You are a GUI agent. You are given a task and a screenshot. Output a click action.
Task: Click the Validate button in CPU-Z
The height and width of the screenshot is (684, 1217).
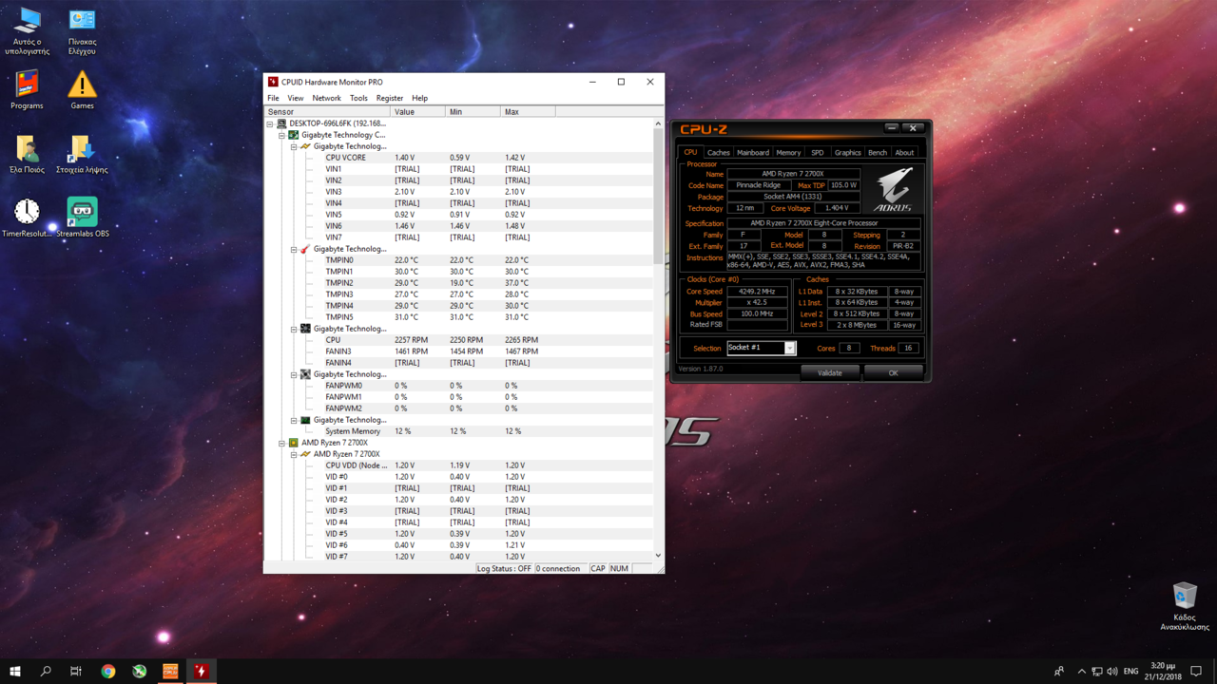830,373
